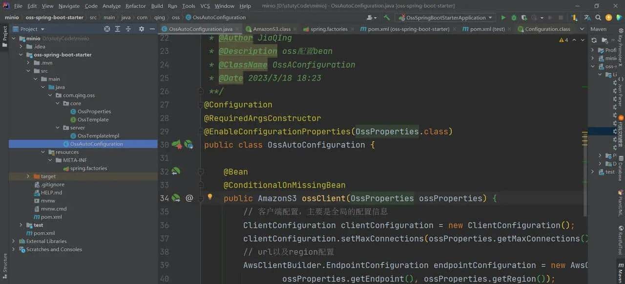Open Project panel settings via the gear icon
Screen dimensions: 625x284
point(141,29)
